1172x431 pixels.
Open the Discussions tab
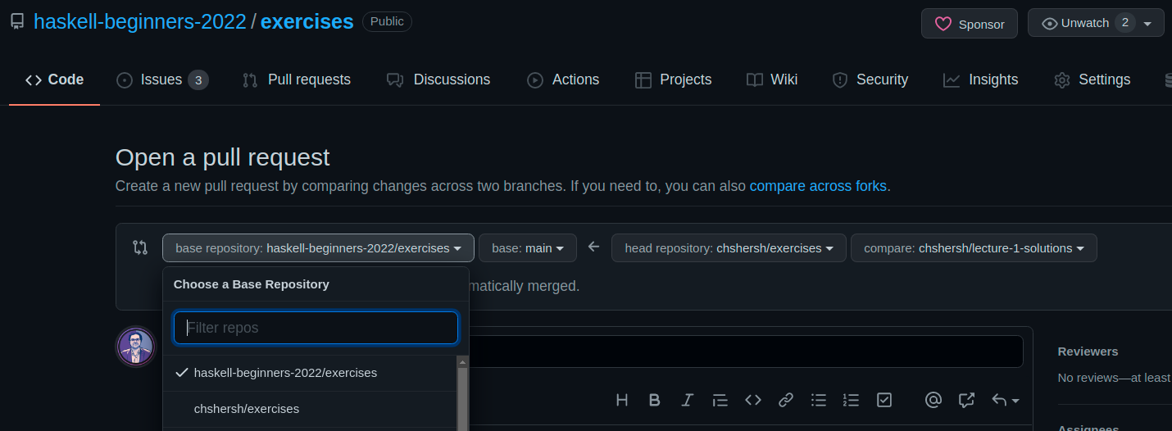point(438,79)
